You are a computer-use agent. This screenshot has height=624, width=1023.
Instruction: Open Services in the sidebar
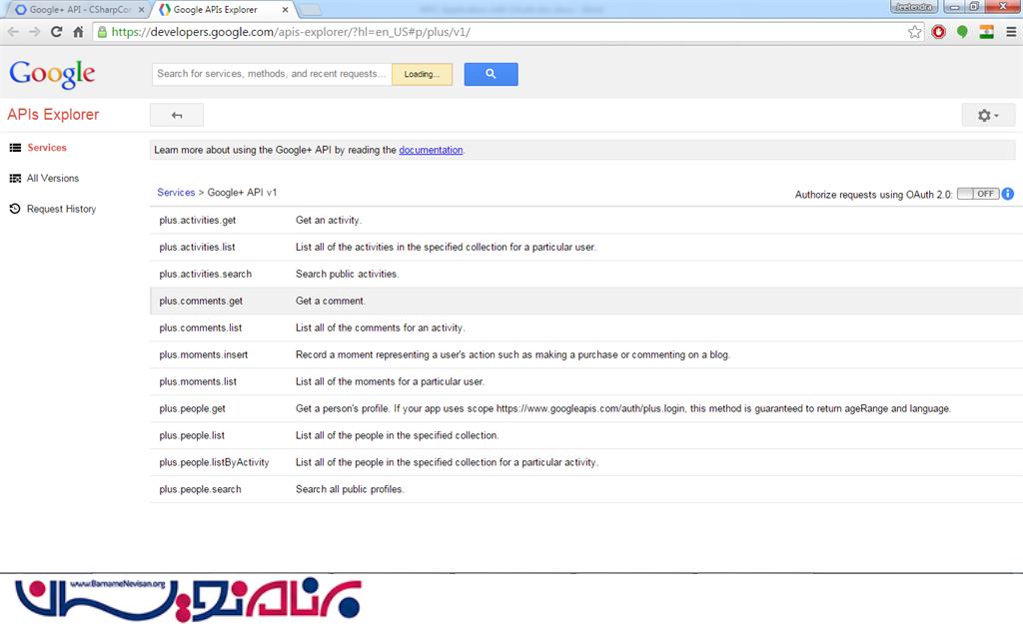[46, 148]
